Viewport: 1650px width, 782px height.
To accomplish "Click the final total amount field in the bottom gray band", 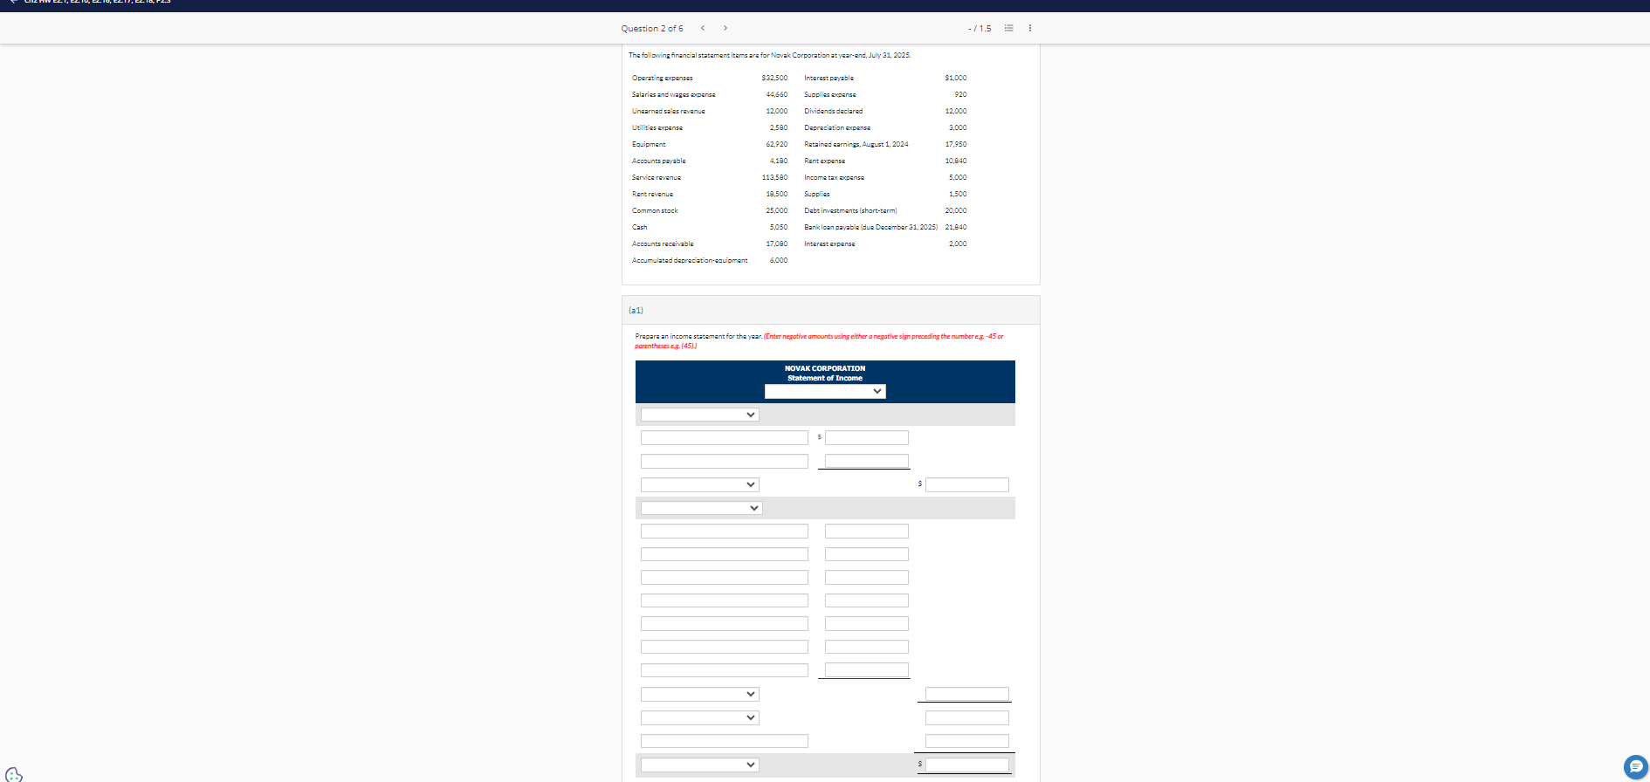I will pos(967,765).
